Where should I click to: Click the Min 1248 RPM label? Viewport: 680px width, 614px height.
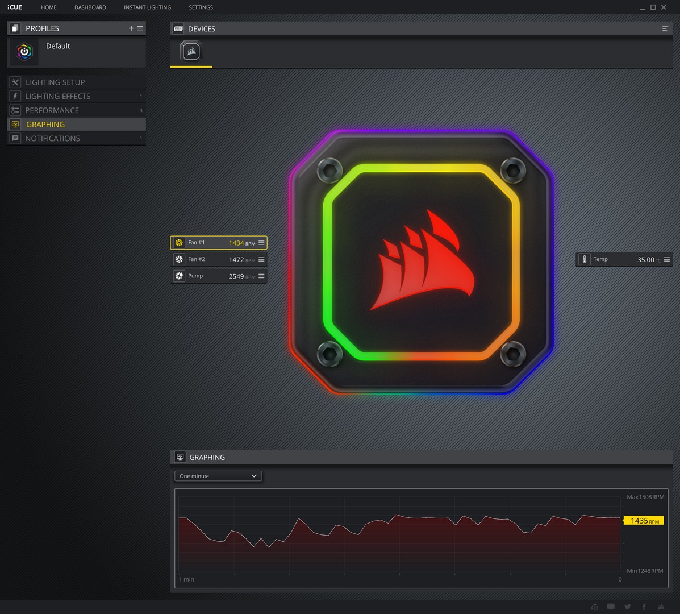[x=645, y=571]
